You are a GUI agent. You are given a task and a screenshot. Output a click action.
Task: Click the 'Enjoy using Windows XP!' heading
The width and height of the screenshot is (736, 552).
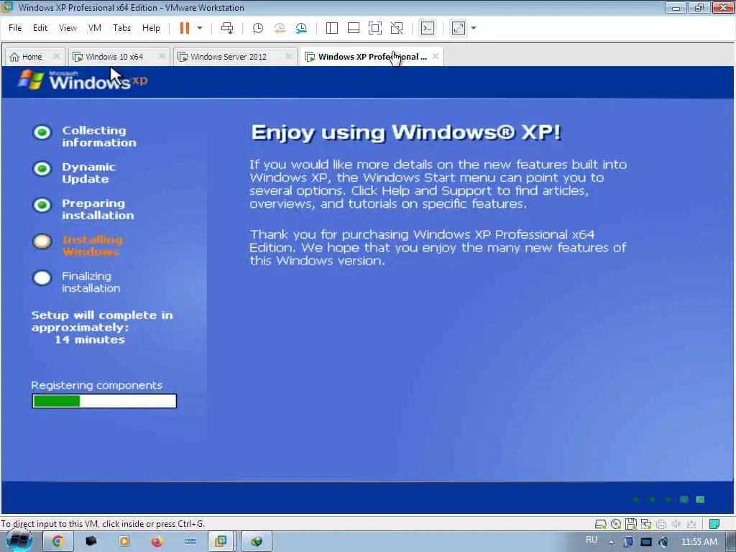coord(406,132)
